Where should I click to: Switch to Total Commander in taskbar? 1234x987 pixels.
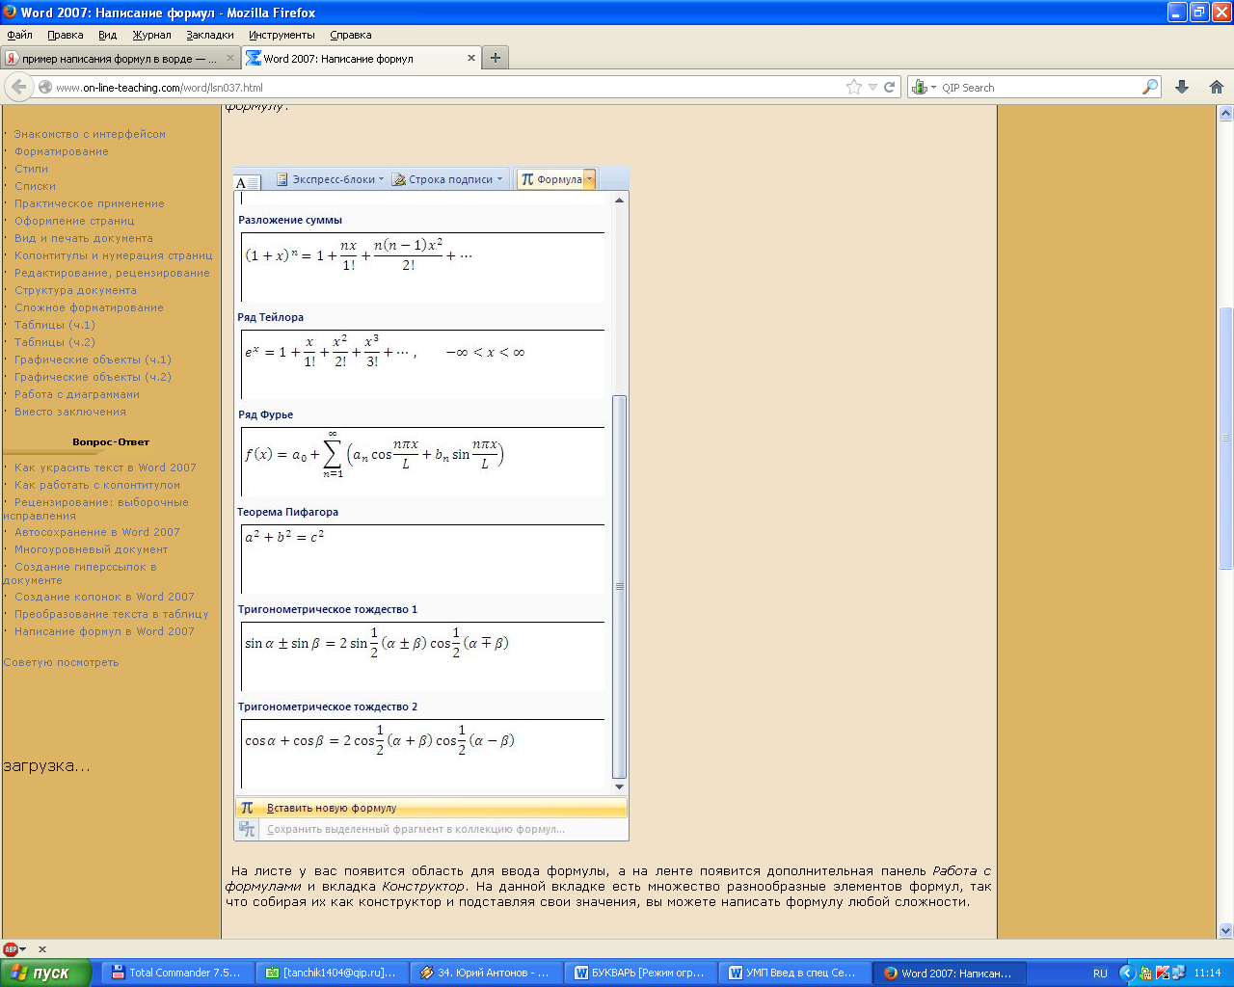(177, 973)
